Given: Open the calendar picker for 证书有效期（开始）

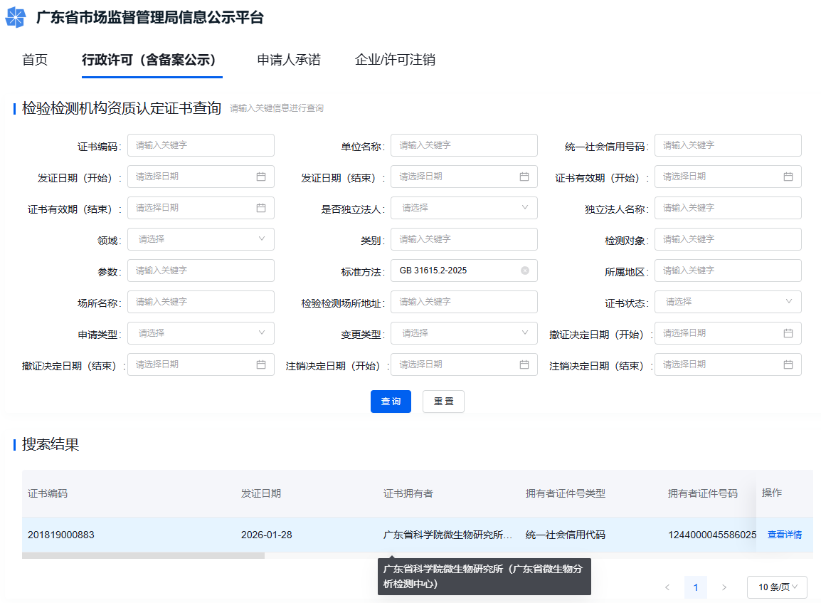Looking at the screenshot, I should point(788,176).
